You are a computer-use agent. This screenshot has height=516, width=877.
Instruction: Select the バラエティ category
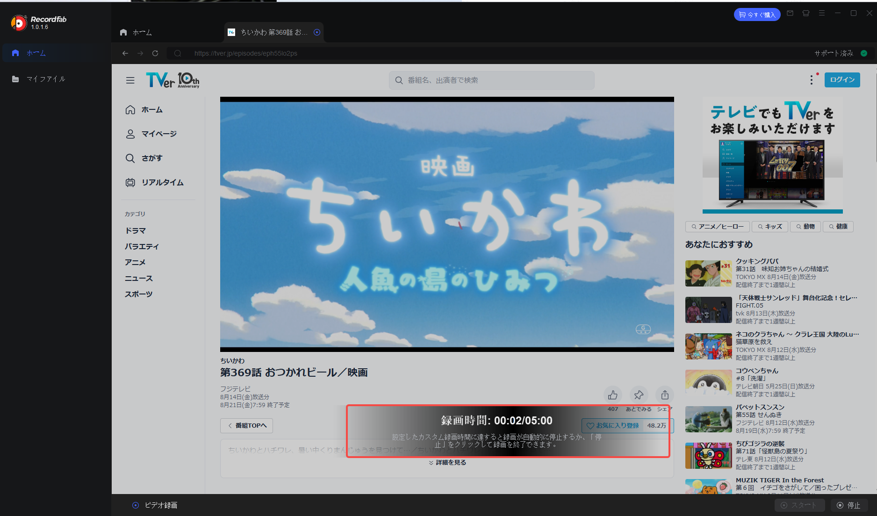142,246
